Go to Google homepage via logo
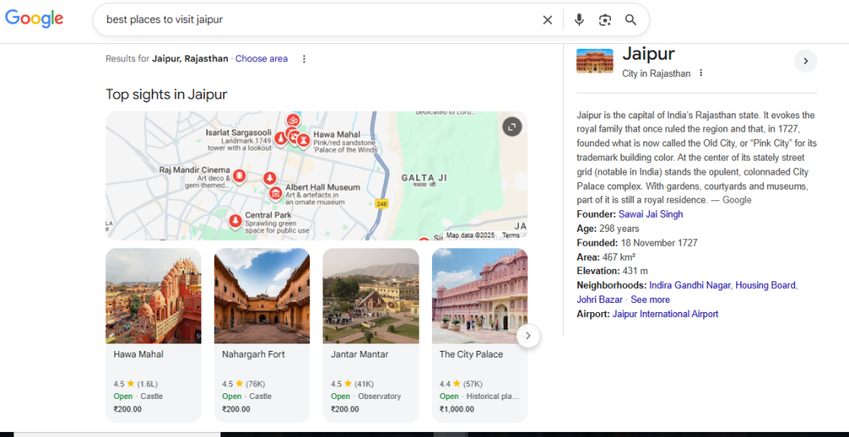Image resolution: width=849 pixels, height=437 pixels. point(36,19)
